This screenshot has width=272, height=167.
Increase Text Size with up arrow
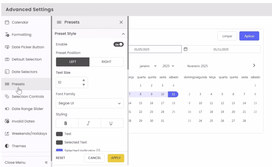(84, 80)
